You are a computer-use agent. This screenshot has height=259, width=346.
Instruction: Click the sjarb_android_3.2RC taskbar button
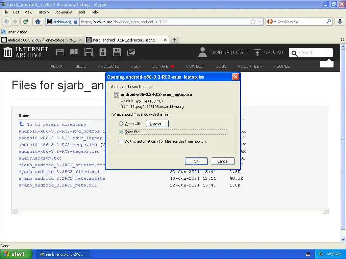coord(63,254)
